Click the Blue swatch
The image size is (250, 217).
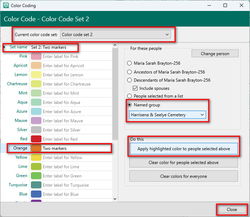(36, 194)
